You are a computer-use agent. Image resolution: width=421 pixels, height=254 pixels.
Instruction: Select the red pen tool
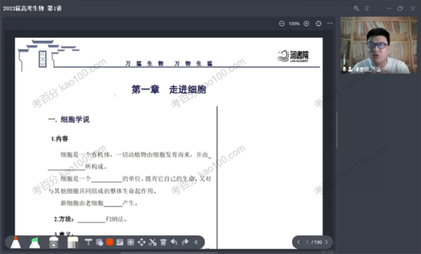(x=15, y=242)
